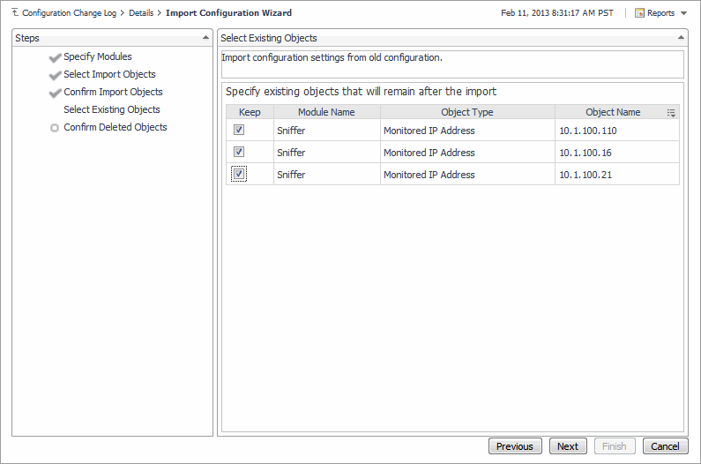Click the Select Import Objects checkmark icon
The width and height of the screenshot is (701, 464).
pos(56,75)
